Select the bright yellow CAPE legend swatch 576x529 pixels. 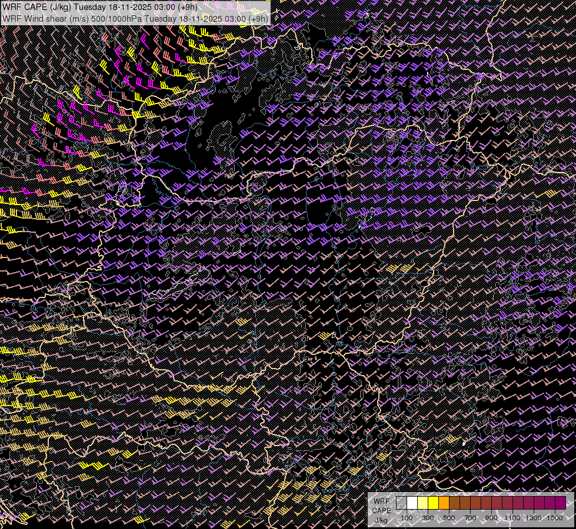coord(434,503)
